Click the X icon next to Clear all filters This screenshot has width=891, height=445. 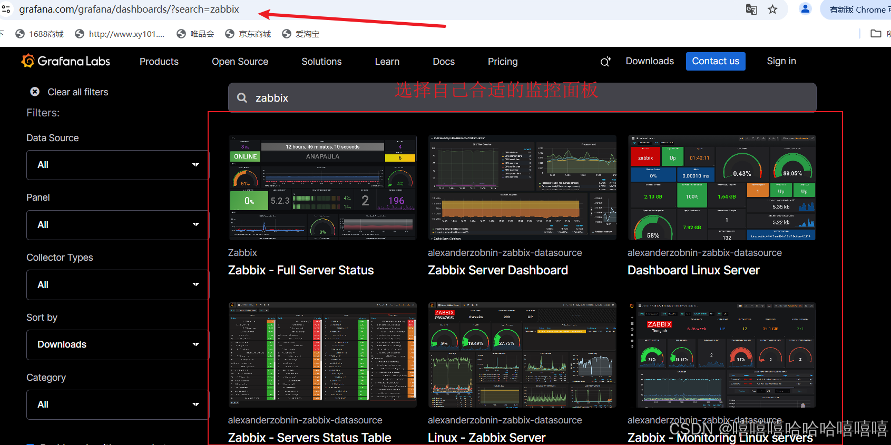click(35, 92)
